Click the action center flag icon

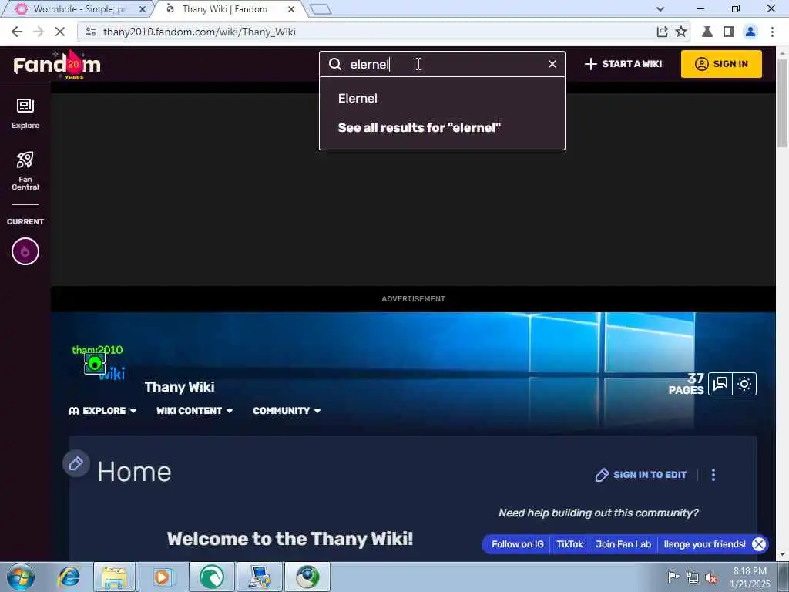[x=673, y=577]
